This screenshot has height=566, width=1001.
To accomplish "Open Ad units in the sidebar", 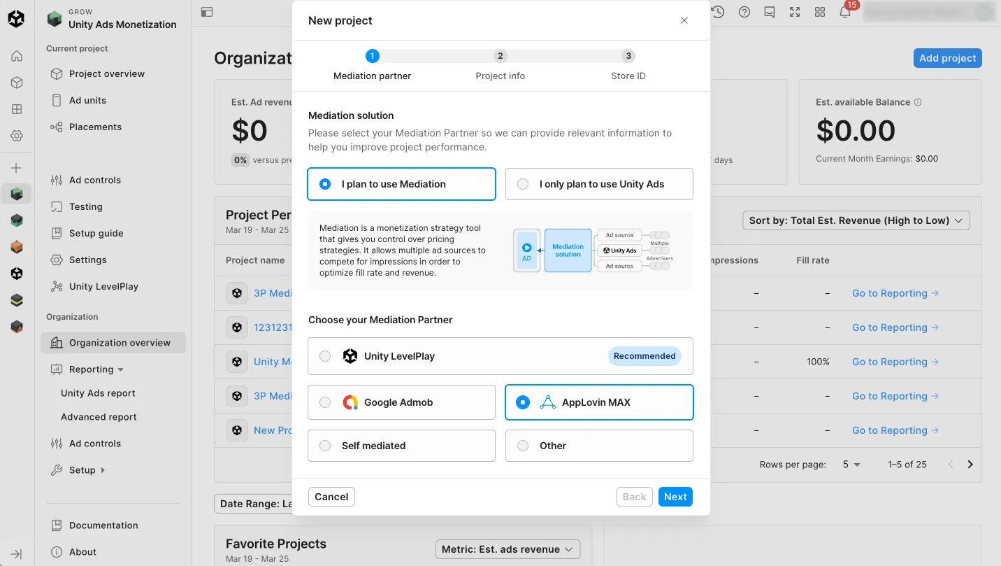I will [x=87, y=100].
